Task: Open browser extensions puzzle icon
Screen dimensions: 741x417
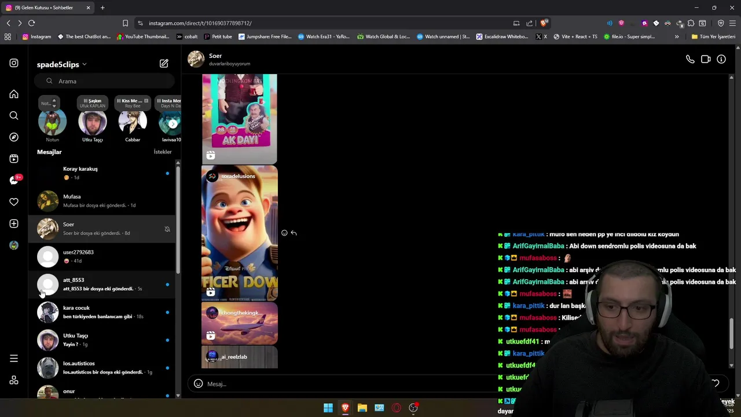Action: click(691, 23)
